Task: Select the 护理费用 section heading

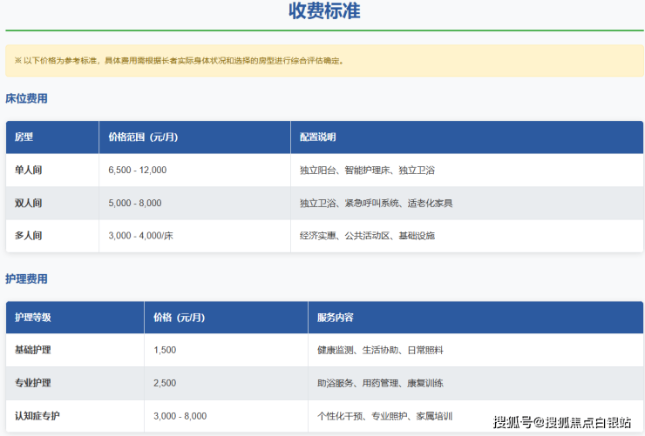Action: click(26, 278)
